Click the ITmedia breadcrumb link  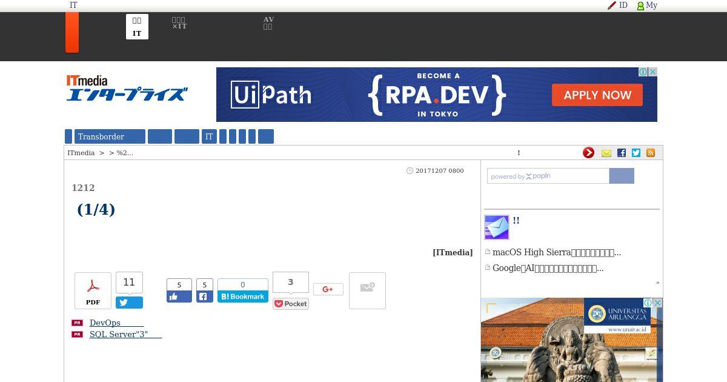81,153
